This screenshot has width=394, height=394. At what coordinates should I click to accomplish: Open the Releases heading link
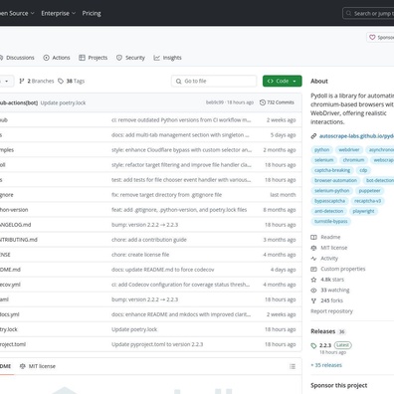tap(323, 331)
